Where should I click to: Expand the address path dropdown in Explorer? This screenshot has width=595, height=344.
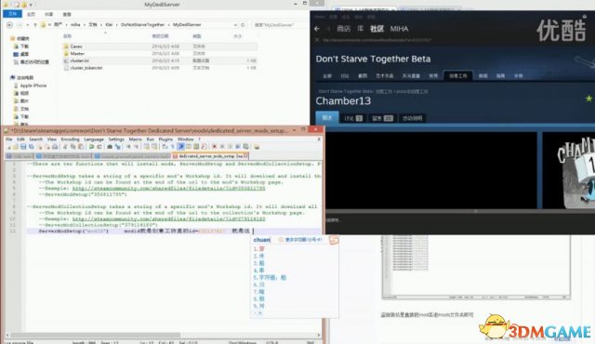[x=235, y=25]
